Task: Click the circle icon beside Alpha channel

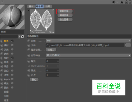Action: 2,79
